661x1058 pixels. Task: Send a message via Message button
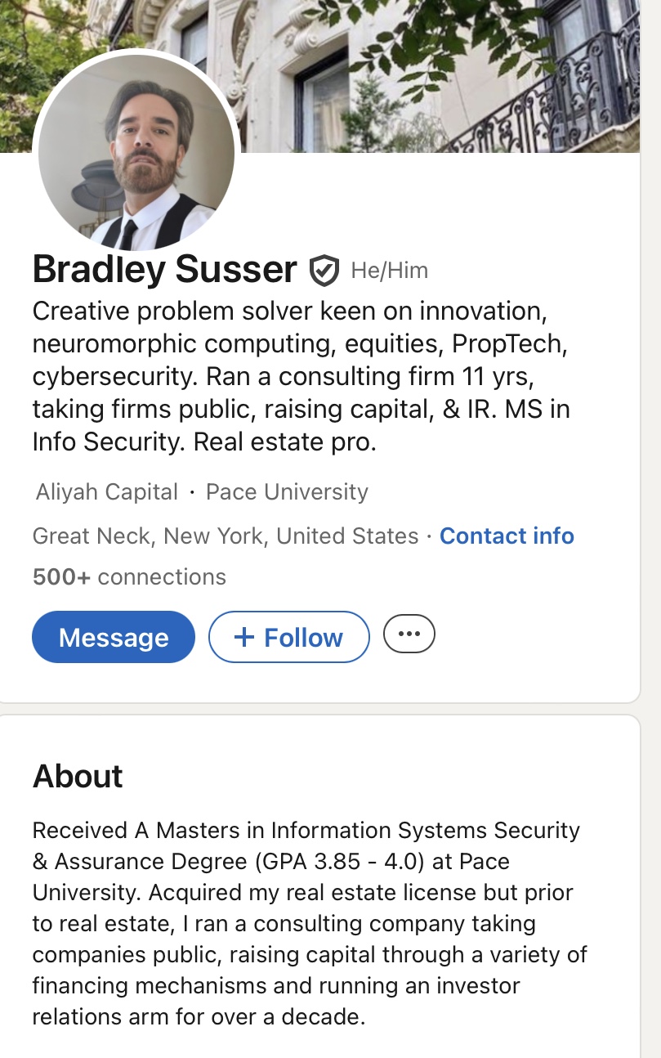(x=114, y=637)
